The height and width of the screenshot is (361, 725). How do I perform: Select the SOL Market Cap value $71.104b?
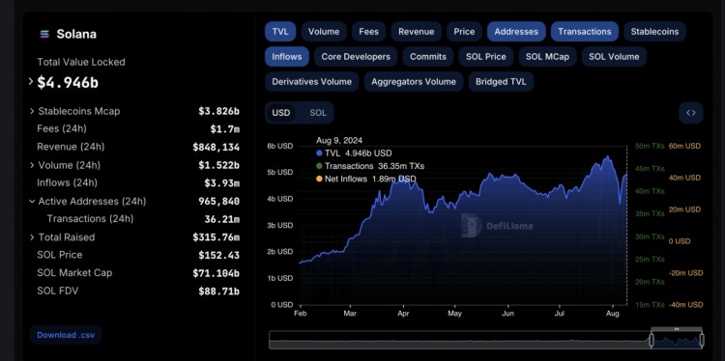[216, 273]
